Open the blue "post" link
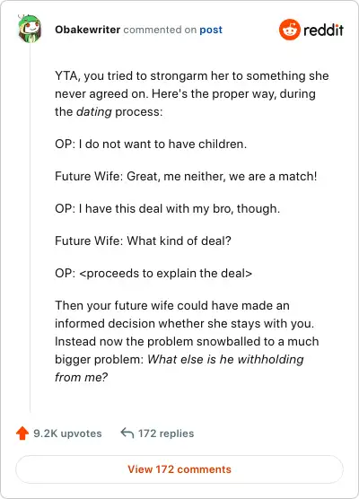 211,30
